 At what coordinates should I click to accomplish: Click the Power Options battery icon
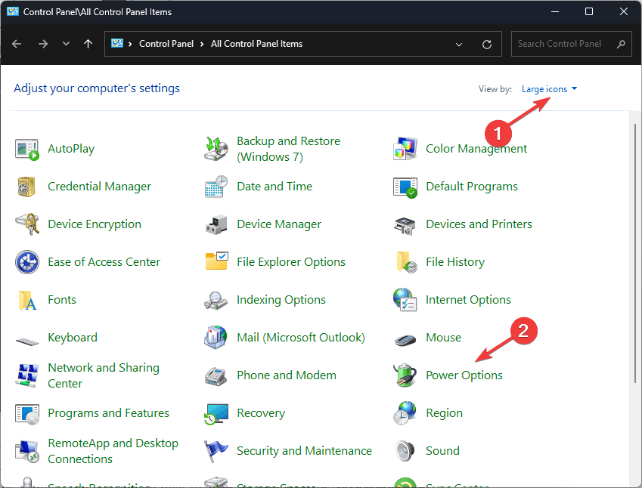point(405,375)
